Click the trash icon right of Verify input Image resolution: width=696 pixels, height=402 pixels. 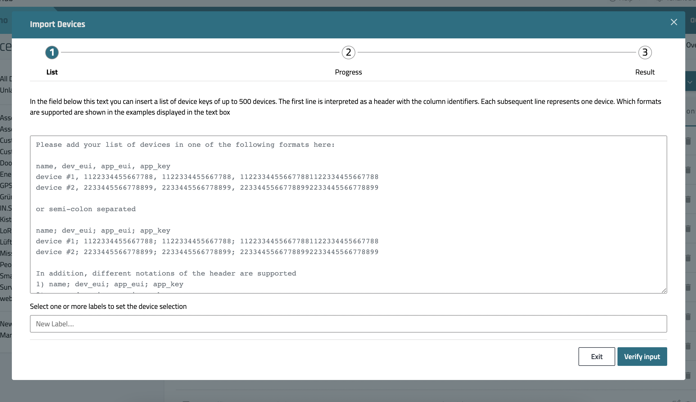688,346
